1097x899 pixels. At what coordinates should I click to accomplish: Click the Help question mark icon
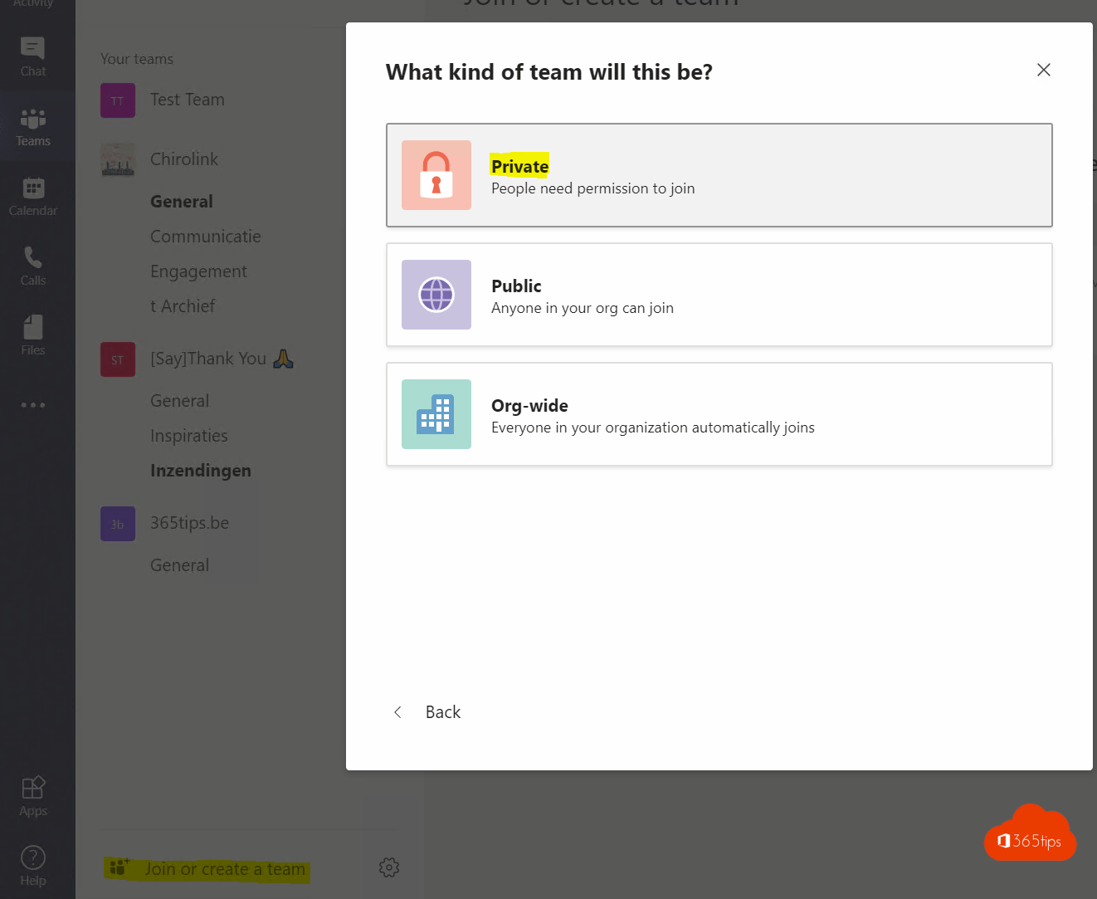point(33,866)
